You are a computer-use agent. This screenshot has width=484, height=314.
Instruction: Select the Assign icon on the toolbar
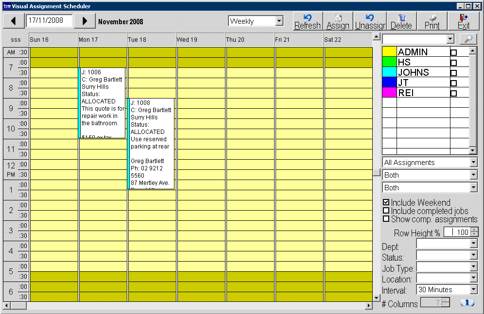click(338, 21)
